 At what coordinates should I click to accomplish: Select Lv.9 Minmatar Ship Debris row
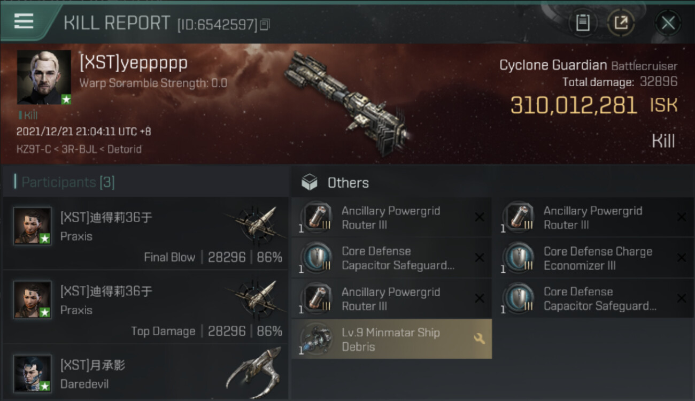coord(392,339)
